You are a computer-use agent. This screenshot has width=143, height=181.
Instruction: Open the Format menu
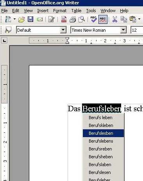[60, 11]
